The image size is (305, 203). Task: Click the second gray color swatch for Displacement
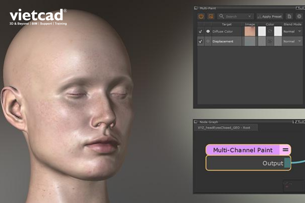coord(278,41)
